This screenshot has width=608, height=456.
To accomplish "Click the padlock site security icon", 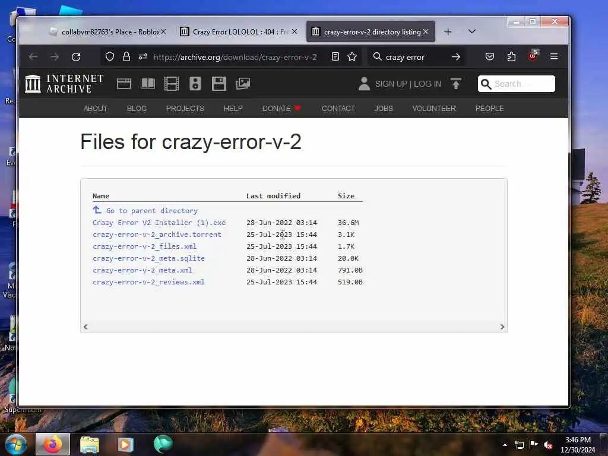I will tap(126, 57).
